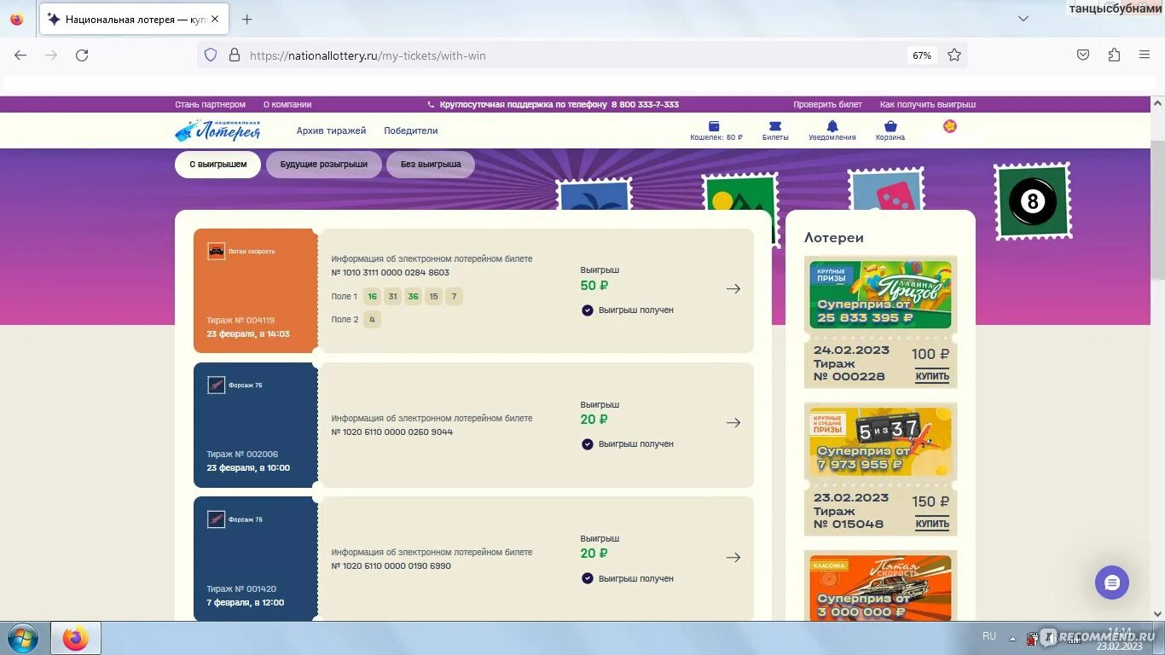The height and width of the screenshot is (655, 1165).
Task: Close the Национальная лотерея tab
Action: [214, 19]
